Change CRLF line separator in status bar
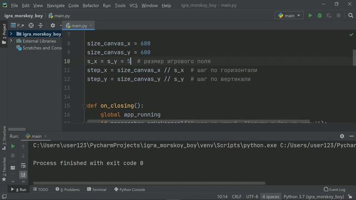Screen dimensions: 356x200 [236, 197]
